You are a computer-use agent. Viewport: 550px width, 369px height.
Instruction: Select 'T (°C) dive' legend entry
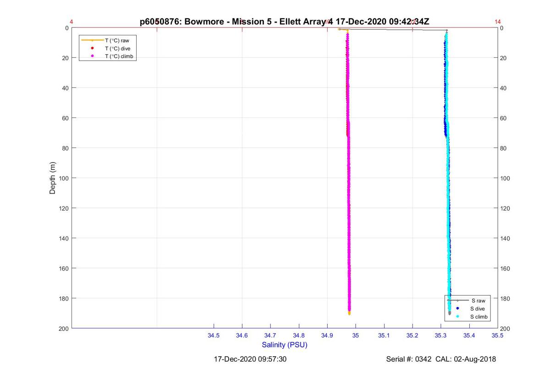tap(118, 48)
